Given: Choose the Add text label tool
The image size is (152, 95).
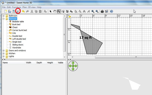Looking at the screenshot, I should [x=71, y=11].
